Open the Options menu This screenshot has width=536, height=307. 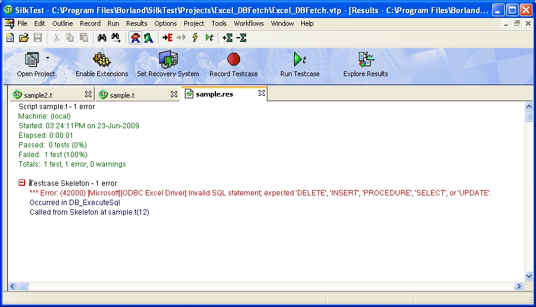click(166, 23)
